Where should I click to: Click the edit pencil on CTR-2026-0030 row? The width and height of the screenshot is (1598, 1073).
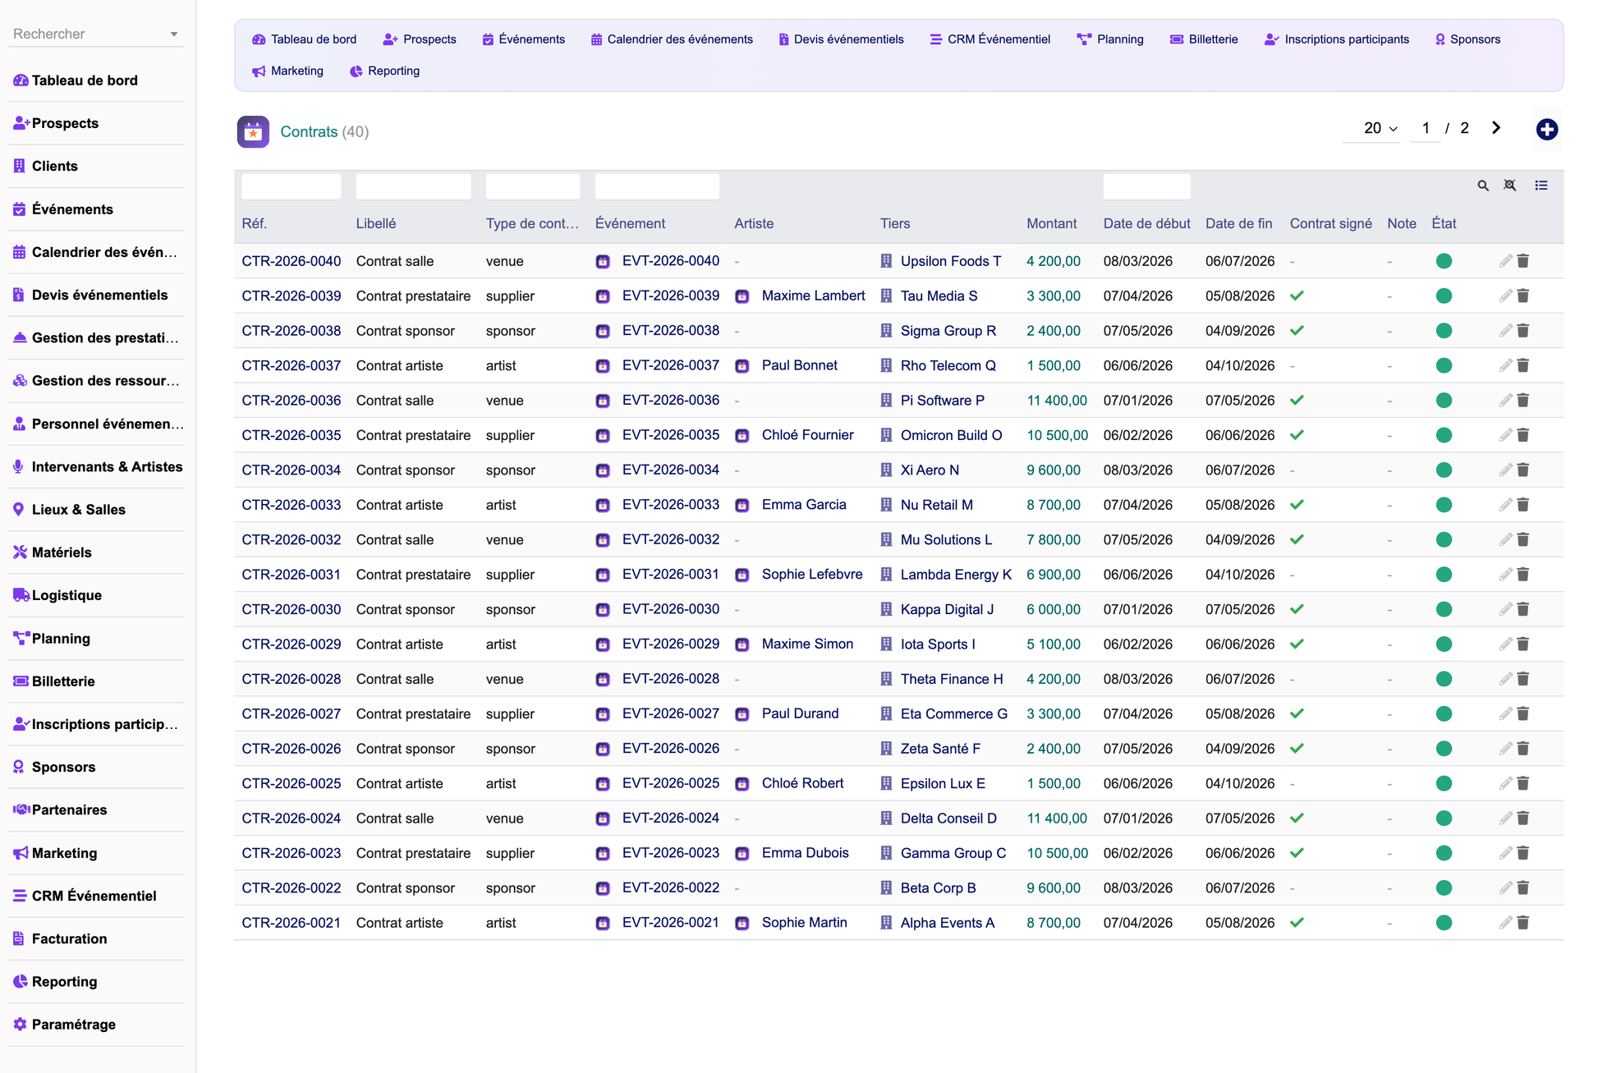click(1505, 609)
